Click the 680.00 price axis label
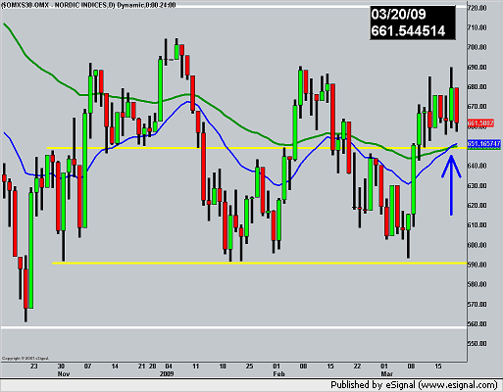Image resolution: width=503 pixels, height=392 pixels. (478, 87)
